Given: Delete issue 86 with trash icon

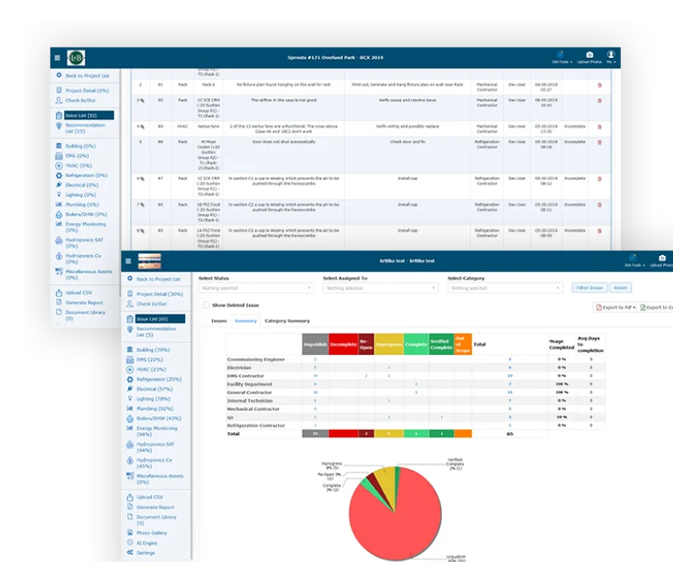Looking at the screenshot, I should (x=600, y=205).
